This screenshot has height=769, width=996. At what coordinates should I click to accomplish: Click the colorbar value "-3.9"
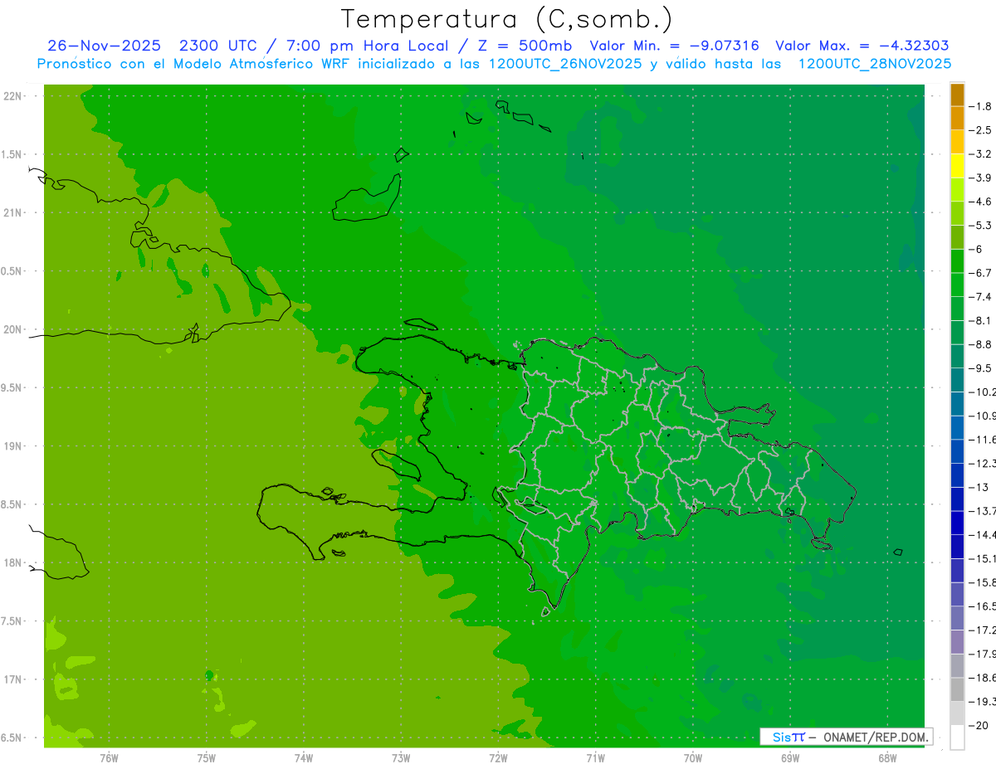[980, 178]
